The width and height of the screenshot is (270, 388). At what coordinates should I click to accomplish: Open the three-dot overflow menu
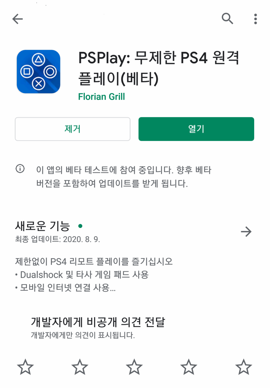pos(255,19)
